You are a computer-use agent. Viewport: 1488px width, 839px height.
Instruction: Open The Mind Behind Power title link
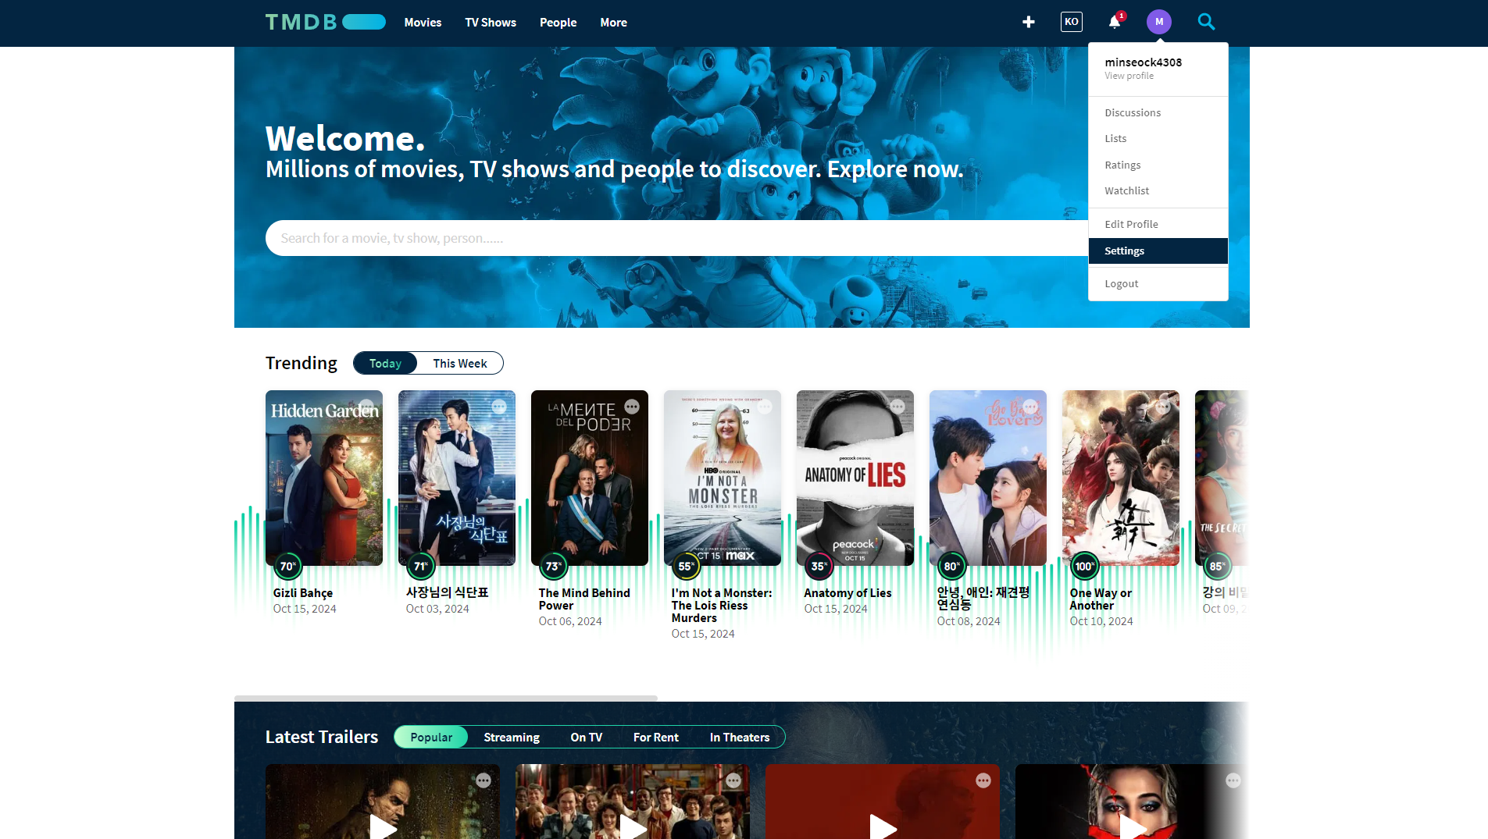tap(584, 599)
